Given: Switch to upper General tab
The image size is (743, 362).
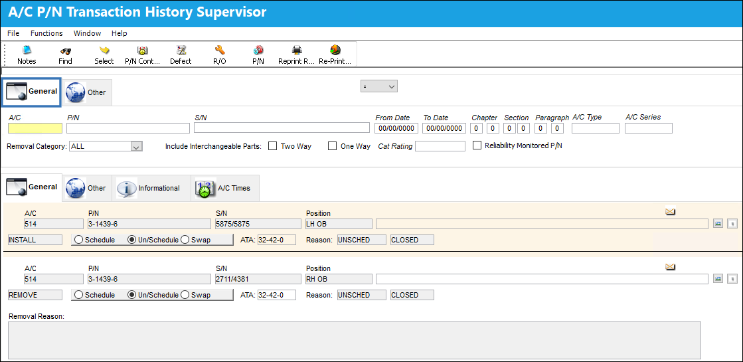Looking at the screenshot, I should point(32,92).
